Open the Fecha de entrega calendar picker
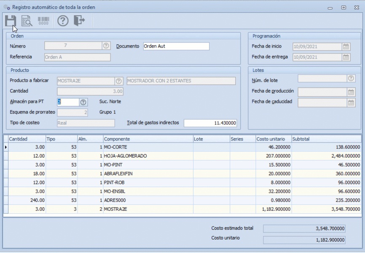Image resolution: width=365 pixels, height=253 pixels. pos(346,57)
